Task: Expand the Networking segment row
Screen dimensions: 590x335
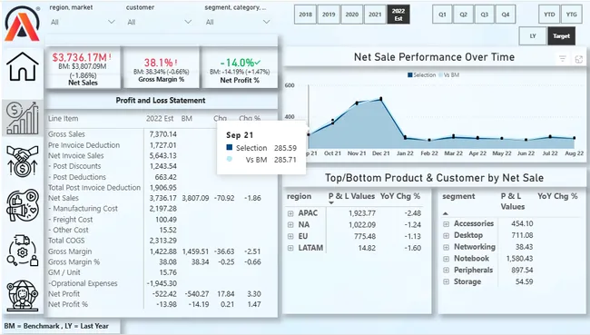Action: [446, 247]
